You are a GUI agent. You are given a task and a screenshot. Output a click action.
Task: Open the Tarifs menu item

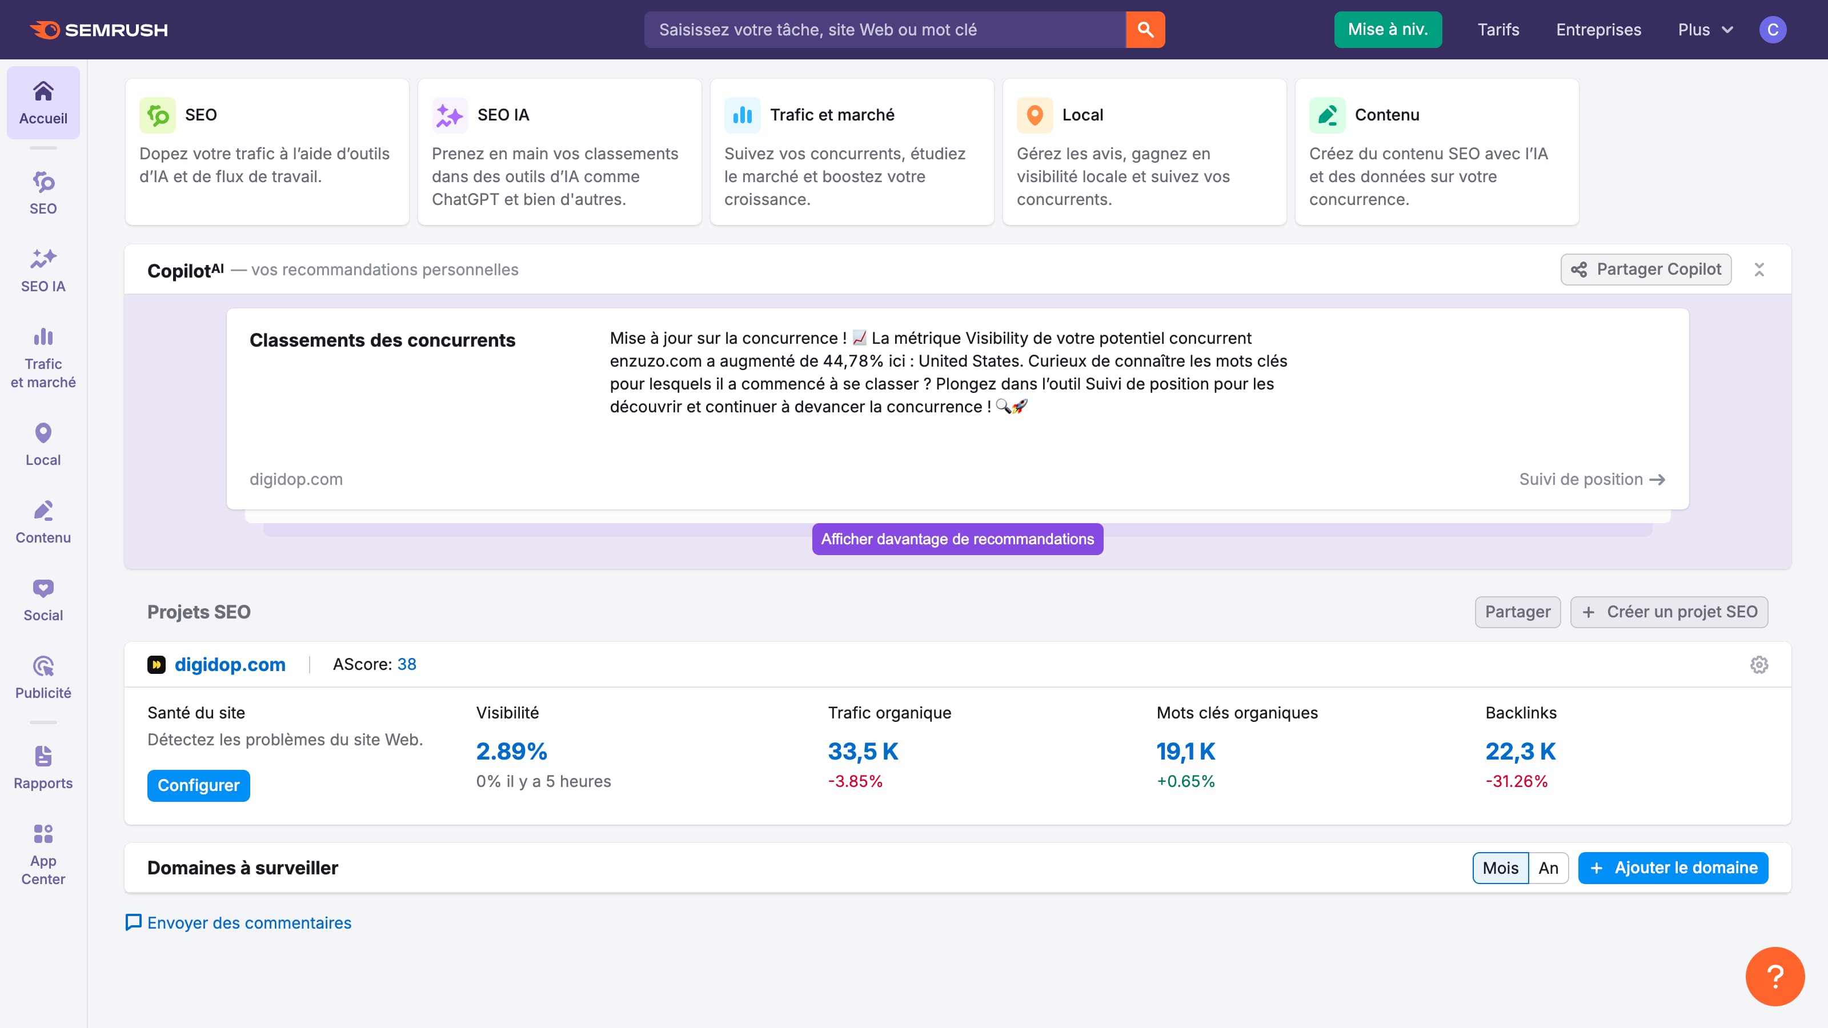1498,30
